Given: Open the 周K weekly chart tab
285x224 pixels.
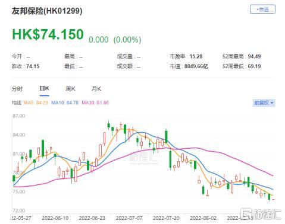Looking at the screenshot, I should coord(70,89).
